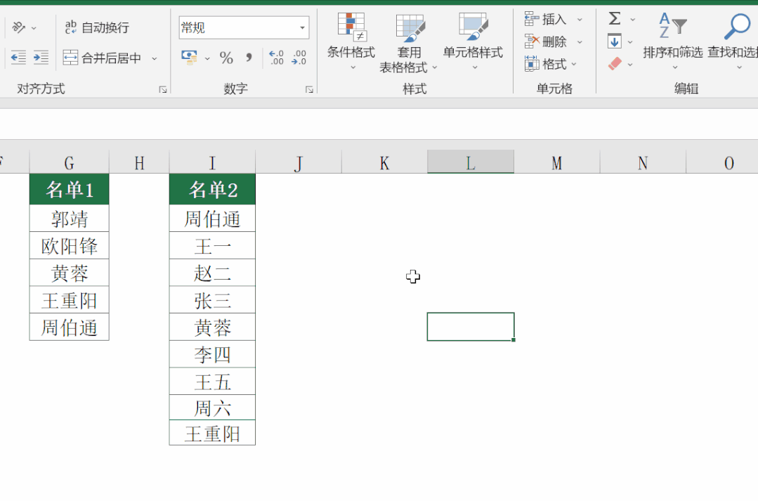Screen dimensions: 758x501
Task: Open the 对齐方式 dialog launcher
Action: (163, 89)
